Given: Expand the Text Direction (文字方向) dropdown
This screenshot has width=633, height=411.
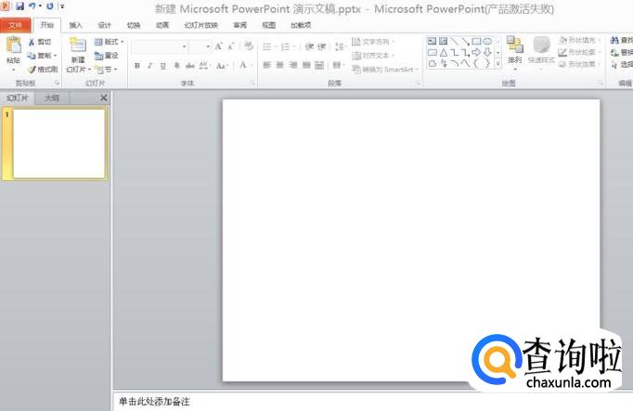Looking at the screenshot, I should [x=373, y=42].
